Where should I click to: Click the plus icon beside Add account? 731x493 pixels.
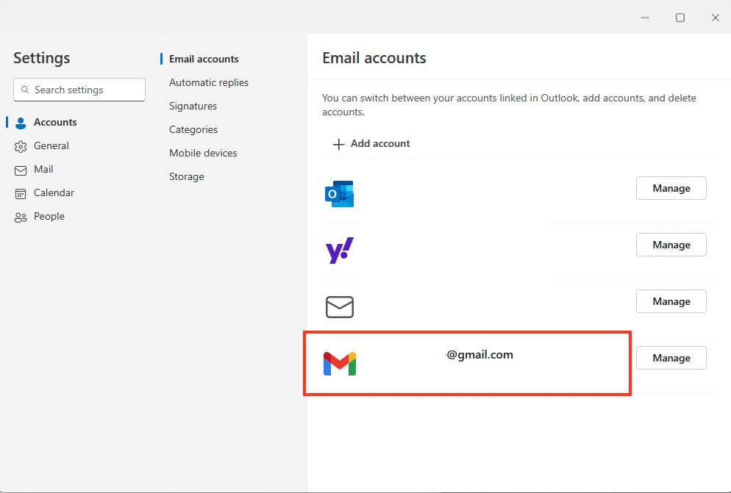tap(338, 144)
